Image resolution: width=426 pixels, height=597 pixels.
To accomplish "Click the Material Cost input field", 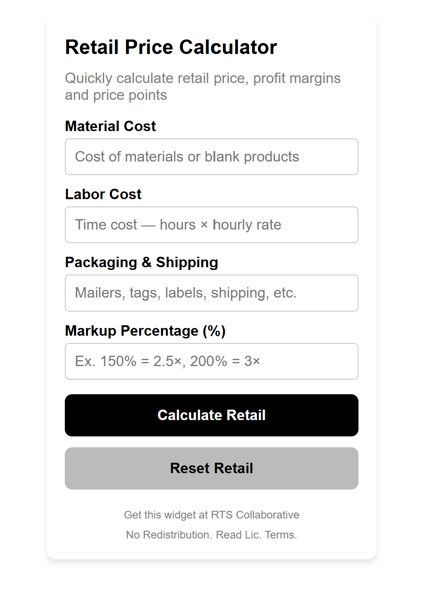I will pos(211,157).
